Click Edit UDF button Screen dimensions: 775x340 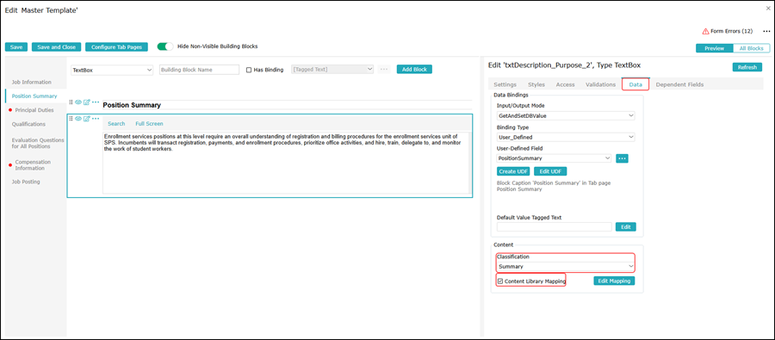coord(550,171)
